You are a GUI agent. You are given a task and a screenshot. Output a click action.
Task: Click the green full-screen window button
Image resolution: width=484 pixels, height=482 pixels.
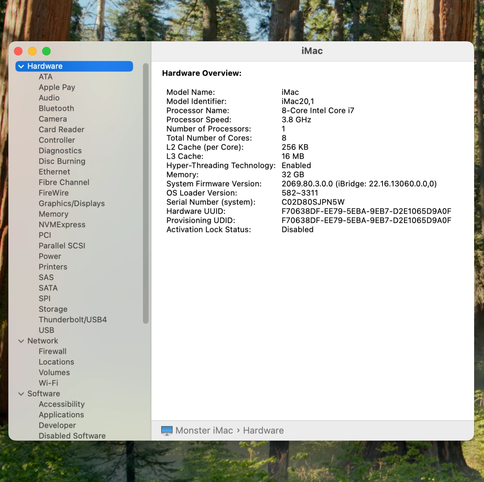coord(46,51)
